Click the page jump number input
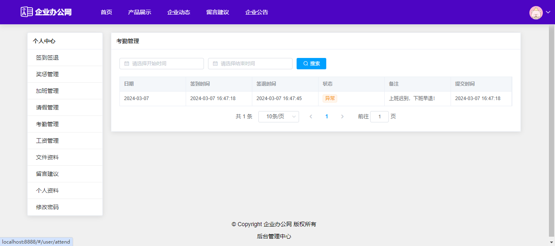Image resolution: width=555 pixels, height=246 pixels. coord(379,117)
